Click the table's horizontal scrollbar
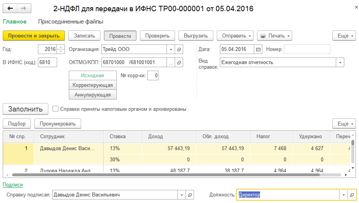This screenshot has width=359, height=203. click(x=166, y=175)
